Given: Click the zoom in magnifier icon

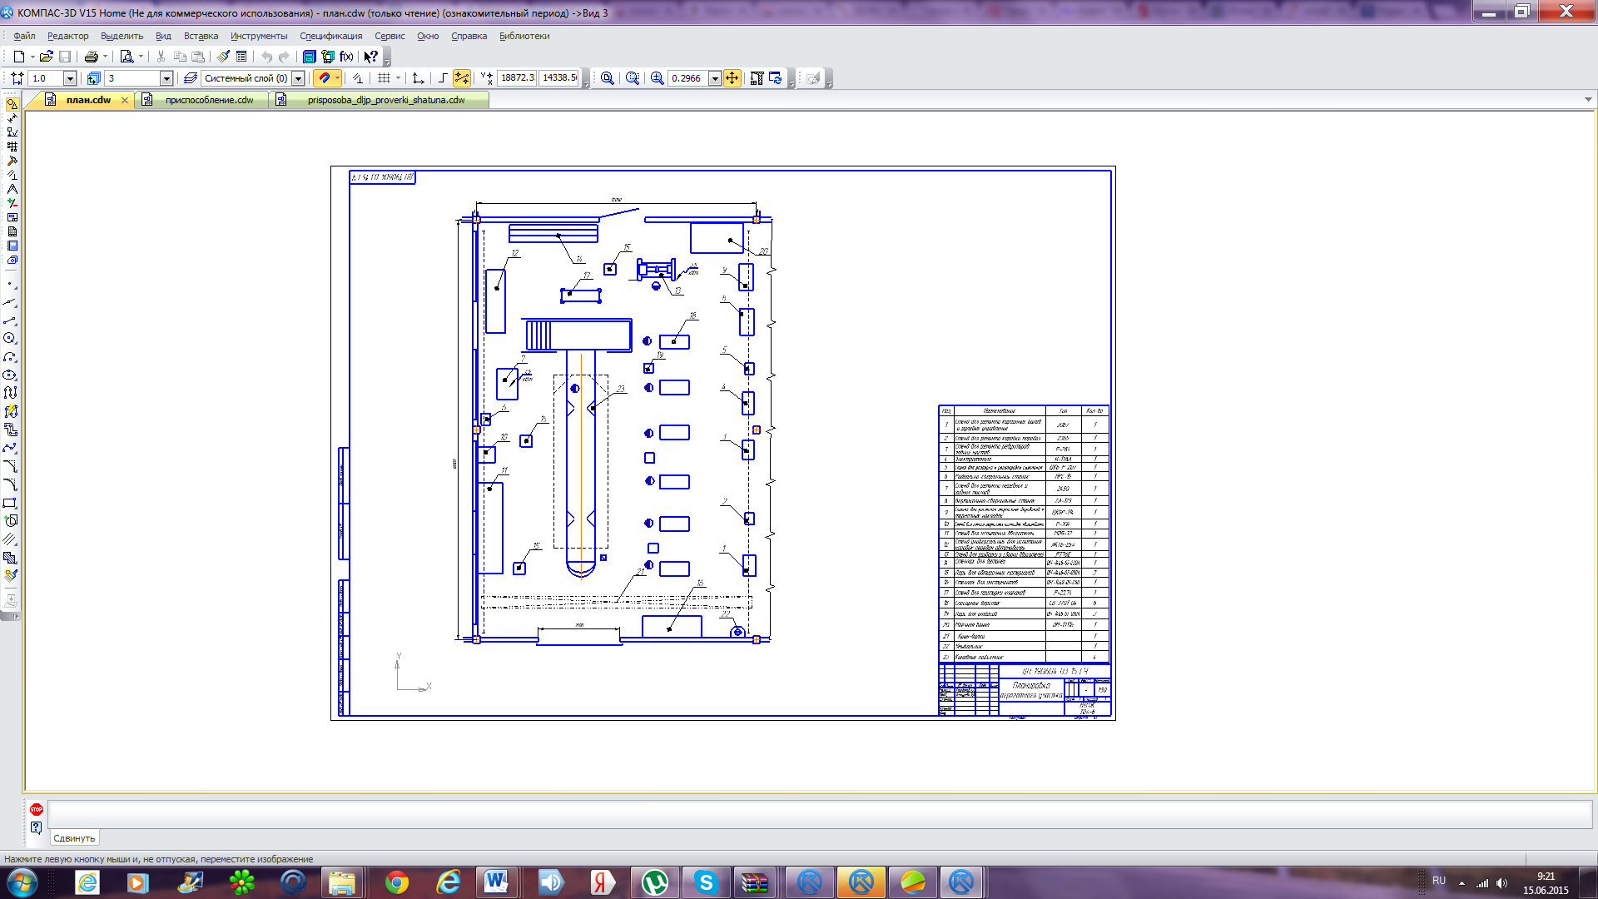Looking at the screenshot, I should (x=657, y=78).
